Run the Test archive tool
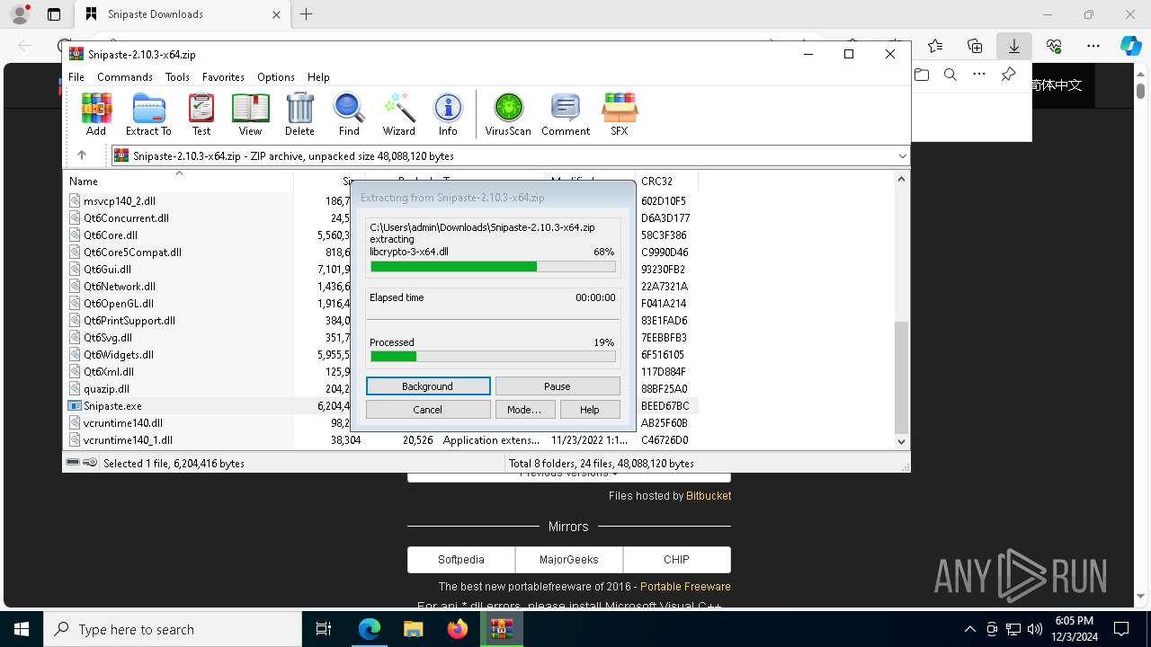Image resolution: width=1151 pixels, height=647 pixels. (201, 114)
